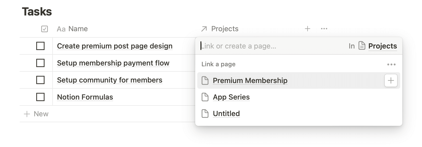The width and height of the screenshot is (422, 147).
Task: Open the Link a page options dots
Action: coord(391,64)
